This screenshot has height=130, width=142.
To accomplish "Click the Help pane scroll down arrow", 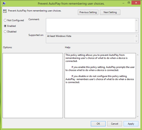I will pos(138,116).
